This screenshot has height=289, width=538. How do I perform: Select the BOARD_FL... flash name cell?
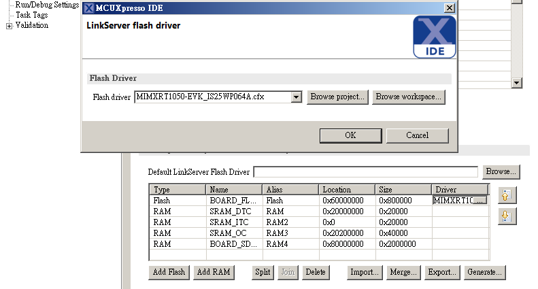click(x=234, y=201)
